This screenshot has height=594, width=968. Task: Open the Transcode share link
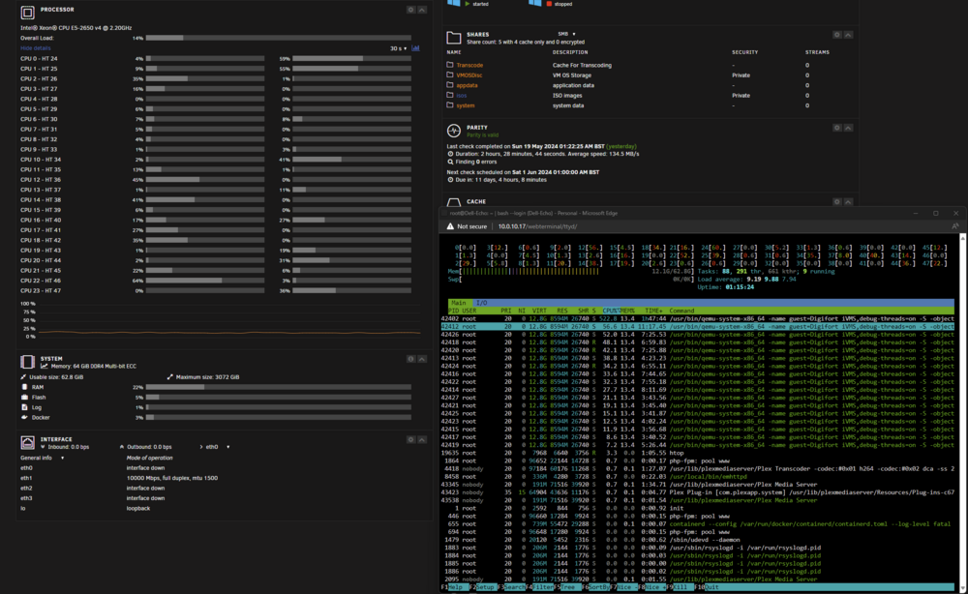(469, 65)
